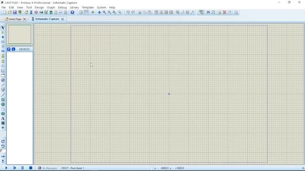Select the Virtual Instruments tool
Screen dimensions: 305x171
tap(3, 90)
